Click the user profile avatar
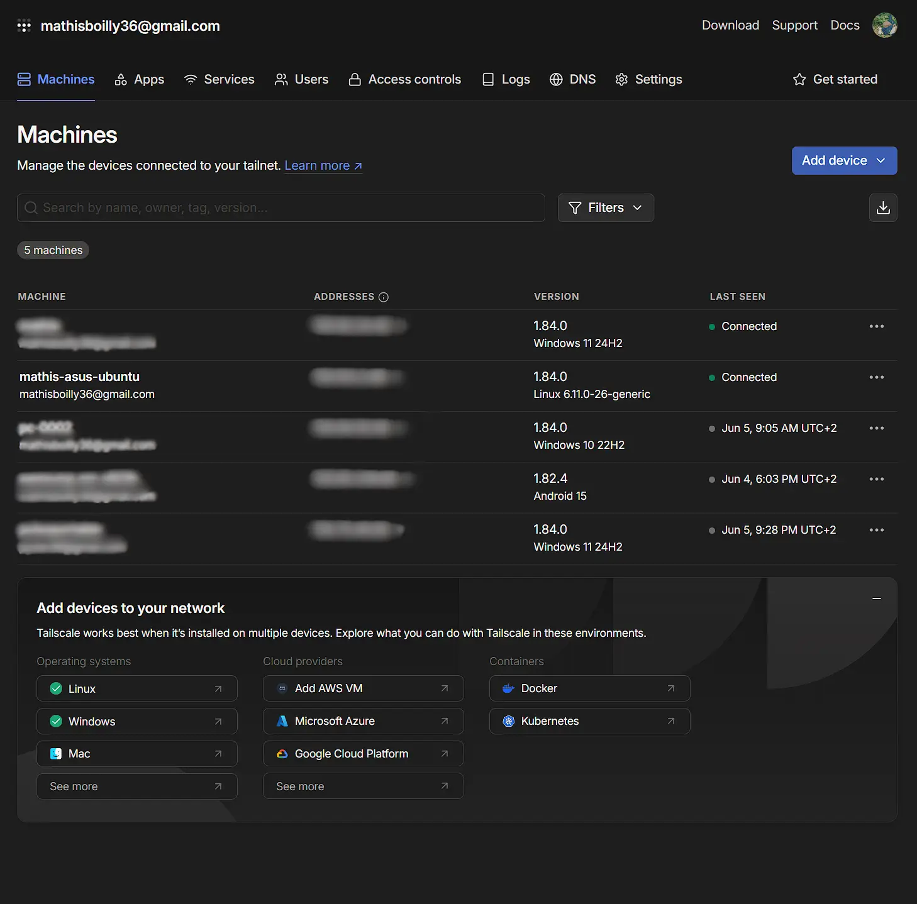 [884, 26]
